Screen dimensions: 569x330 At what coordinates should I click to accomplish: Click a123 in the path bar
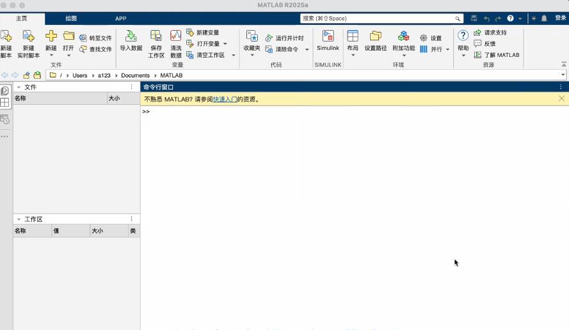click(104, 75)
